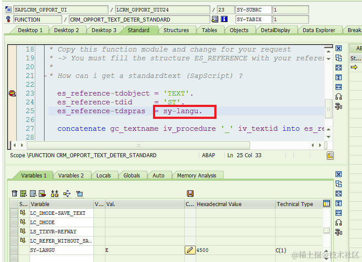Maximize the source editor vertically
The image size is (362, 262).
[339, 77]
